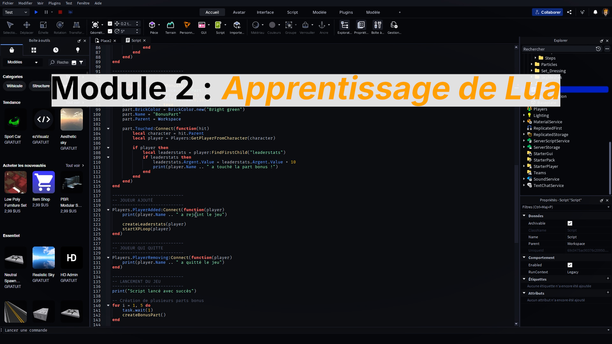612x344 pixels.
Task: Click the notifications bell icon
Action: coord(595,12)
